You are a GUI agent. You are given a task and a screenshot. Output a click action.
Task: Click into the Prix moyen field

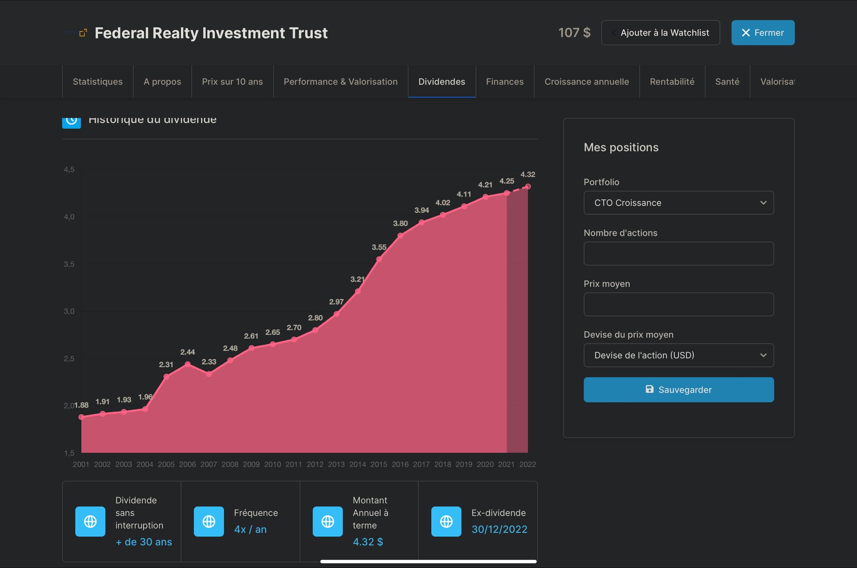click(678, 304)
